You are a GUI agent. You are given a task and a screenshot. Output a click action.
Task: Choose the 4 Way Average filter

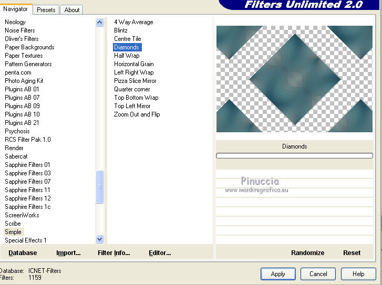tap(133, 22)
